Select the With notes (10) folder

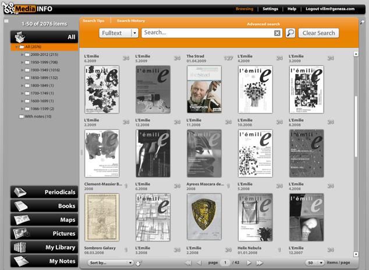pos(36,116)
